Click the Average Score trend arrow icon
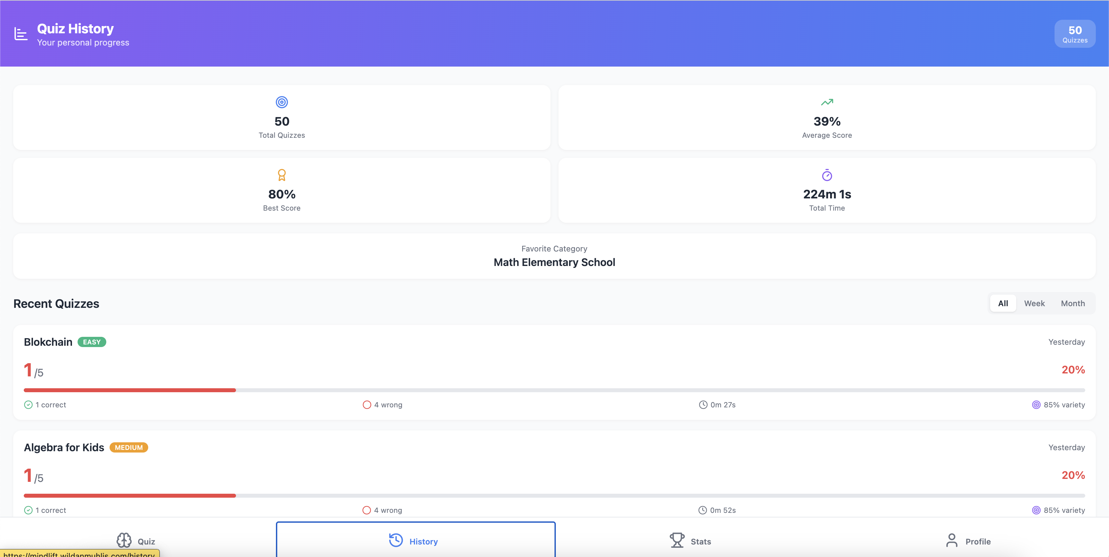The height and width of the screenshot is (557, 1109). [x=826, y=102]
